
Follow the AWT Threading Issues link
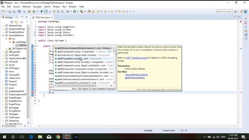coord(137,58)
